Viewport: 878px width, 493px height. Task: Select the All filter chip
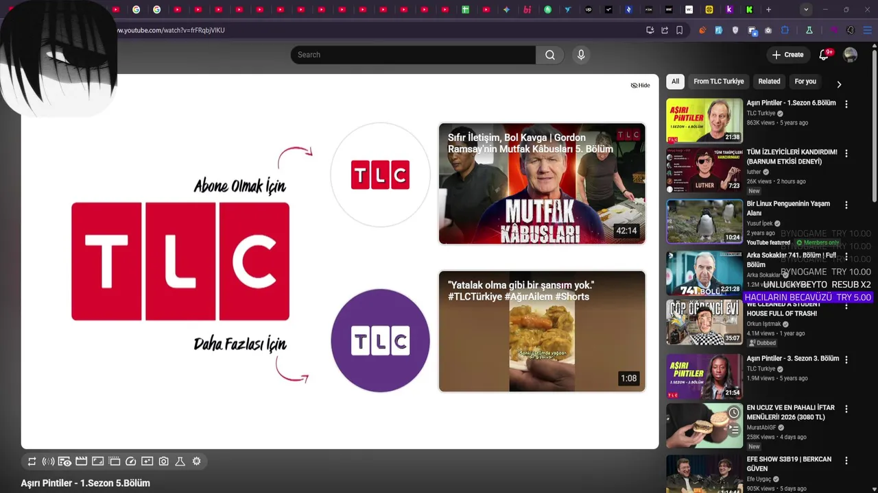675,81
